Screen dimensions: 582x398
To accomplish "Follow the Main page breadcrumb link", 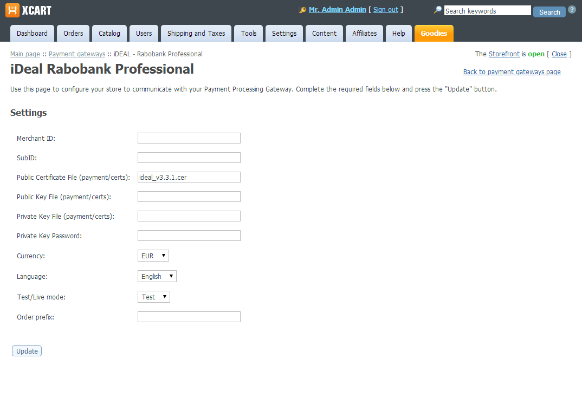I will [x=25, y=54].
